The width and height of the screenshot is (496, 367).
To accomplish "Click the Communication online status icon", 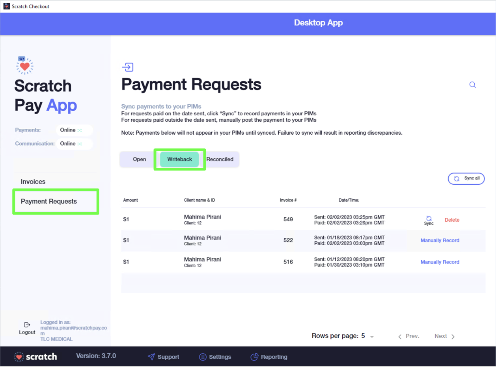I will pyautogui.click(x=80, y=144).
